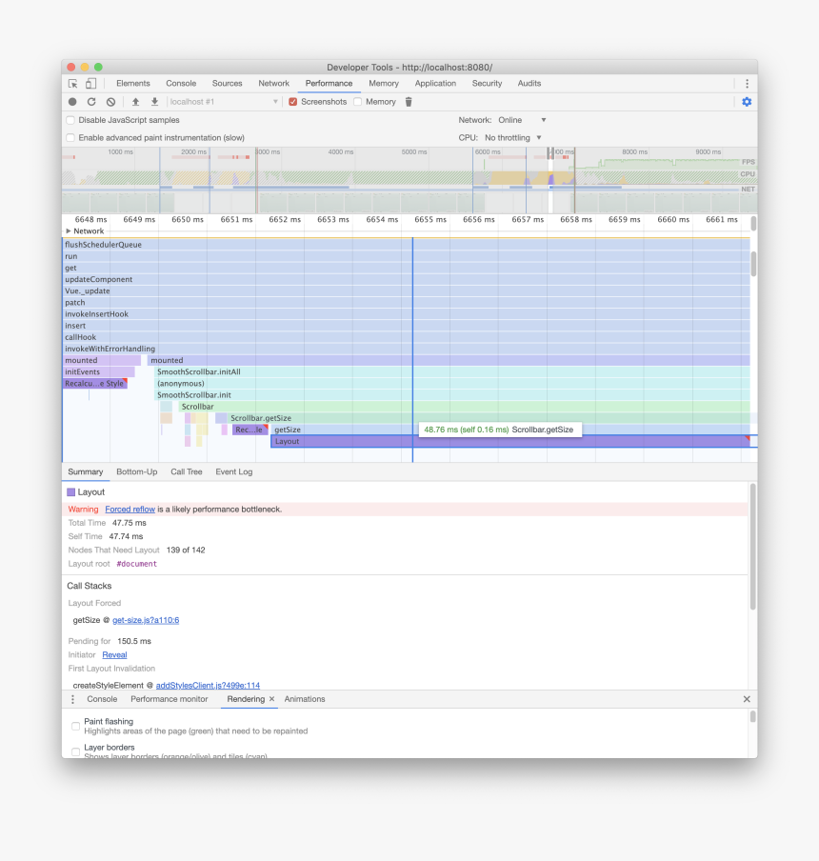
Task: Switch to the Event Log tab
Action: pyautogui.click(x=234, y=471)
